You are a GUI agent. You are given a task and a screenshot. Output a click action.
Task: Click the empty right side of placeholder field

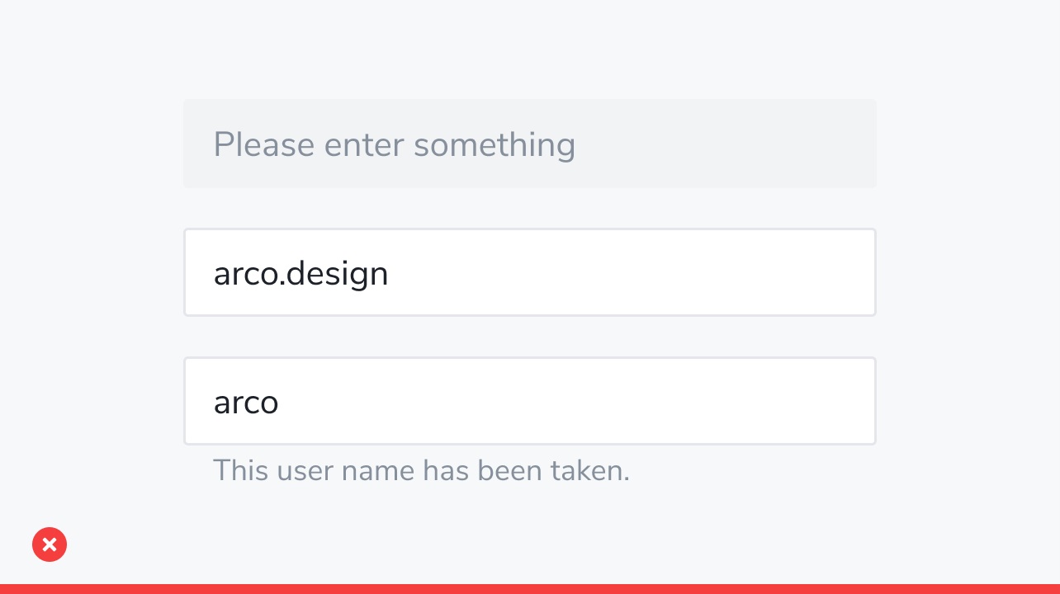tap(726, 144)
